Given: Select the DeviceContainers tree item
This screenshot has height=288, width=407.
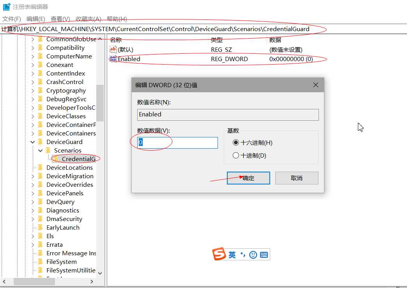Looking at the screenshot, I should coord(71,133).
